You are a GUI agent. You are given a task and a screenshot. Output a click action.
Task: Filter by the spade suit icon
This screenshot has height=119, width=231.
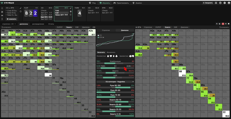pyautogui.click(x=108, y=56)
